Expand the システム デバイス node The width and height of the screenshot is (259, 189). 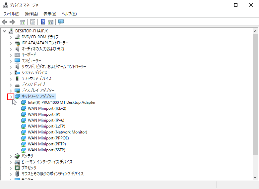(x=11, y=73)
